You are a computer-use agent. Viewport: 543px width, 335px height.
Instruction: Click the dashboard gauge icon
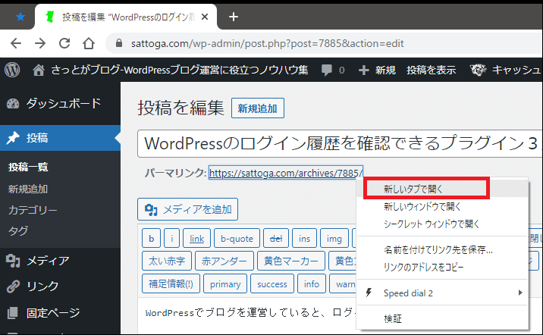click(x=13, y=104)
